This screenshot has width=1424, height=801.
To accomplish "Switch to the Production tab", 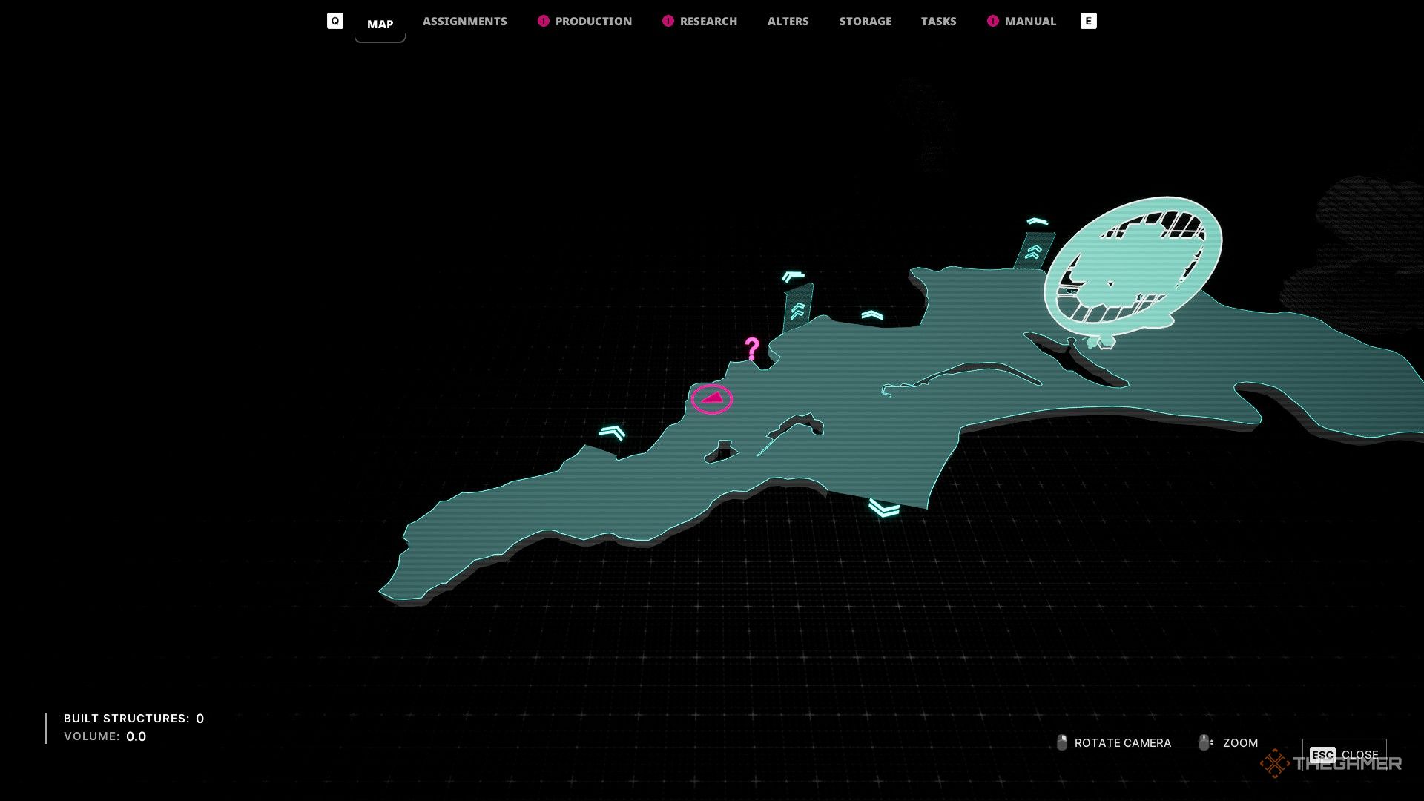I will pos(593,22).
